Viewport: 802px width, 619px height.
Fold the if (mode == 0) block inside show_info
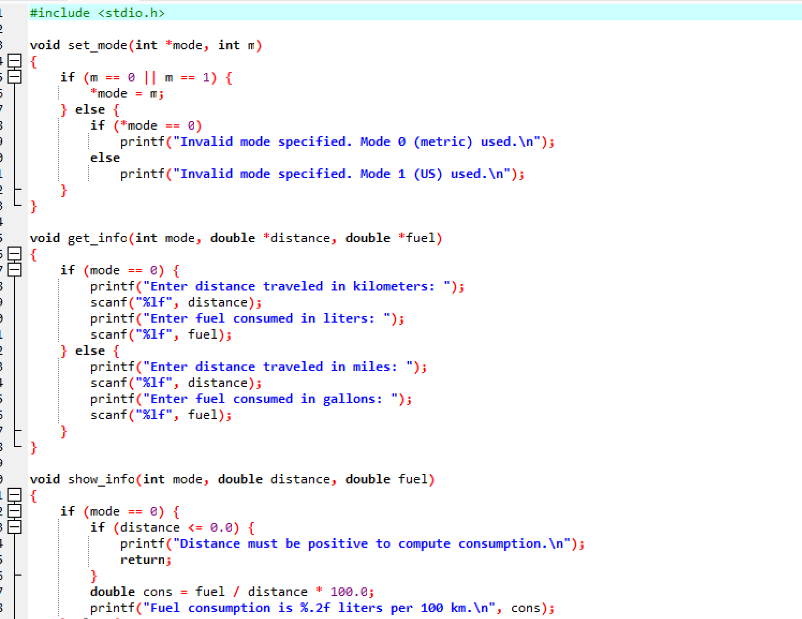pos(14,511)
